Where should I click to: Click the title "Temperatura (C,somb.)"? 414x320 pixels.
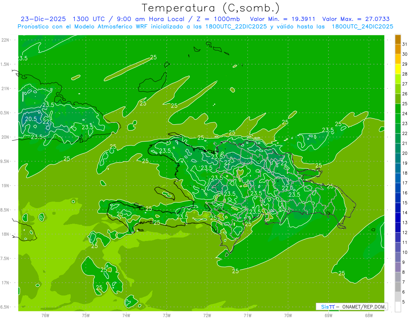pos(210,8)
